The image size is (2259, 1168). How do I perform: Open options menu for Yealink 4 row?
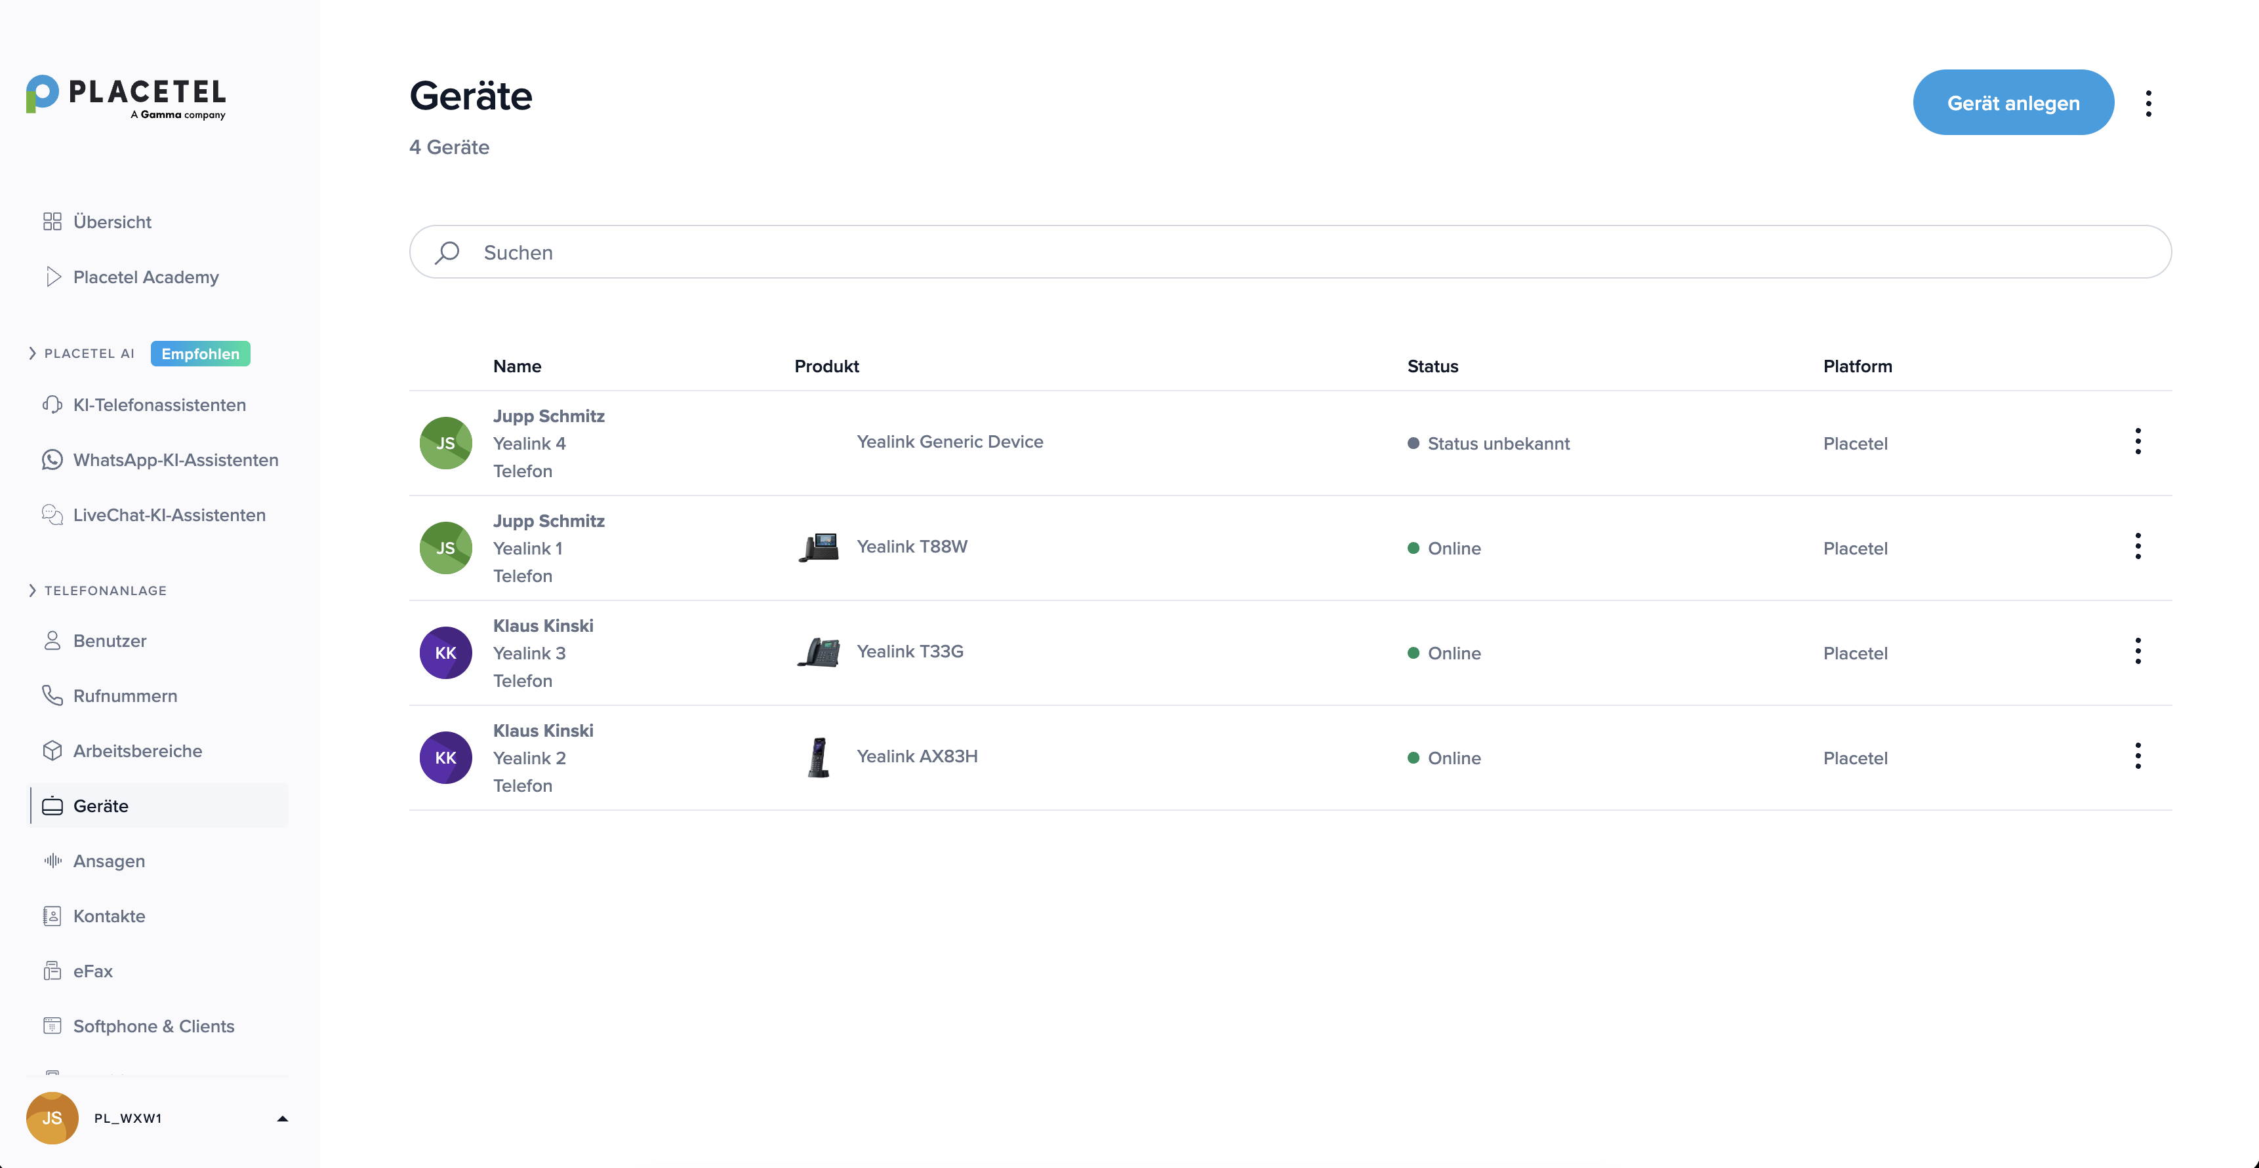[2138, 442]
